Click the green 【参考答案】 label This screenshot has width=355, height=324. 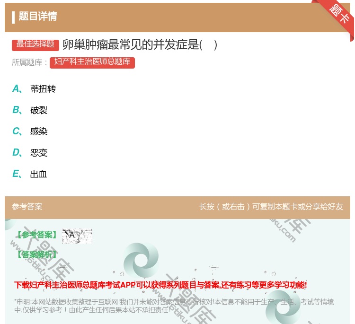tap(36, 235)
